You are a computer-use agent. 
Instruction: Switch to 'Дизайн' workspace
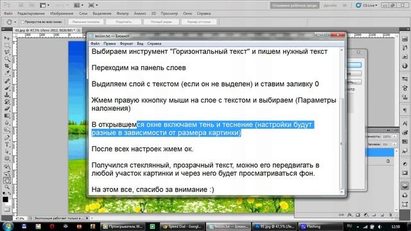click(x=330, y=5)
